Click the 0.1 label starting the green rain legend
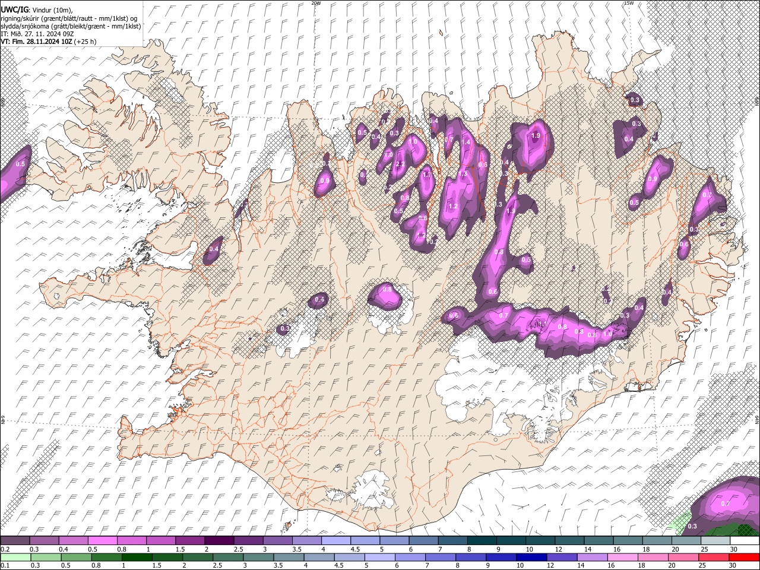 coord(4,565)
